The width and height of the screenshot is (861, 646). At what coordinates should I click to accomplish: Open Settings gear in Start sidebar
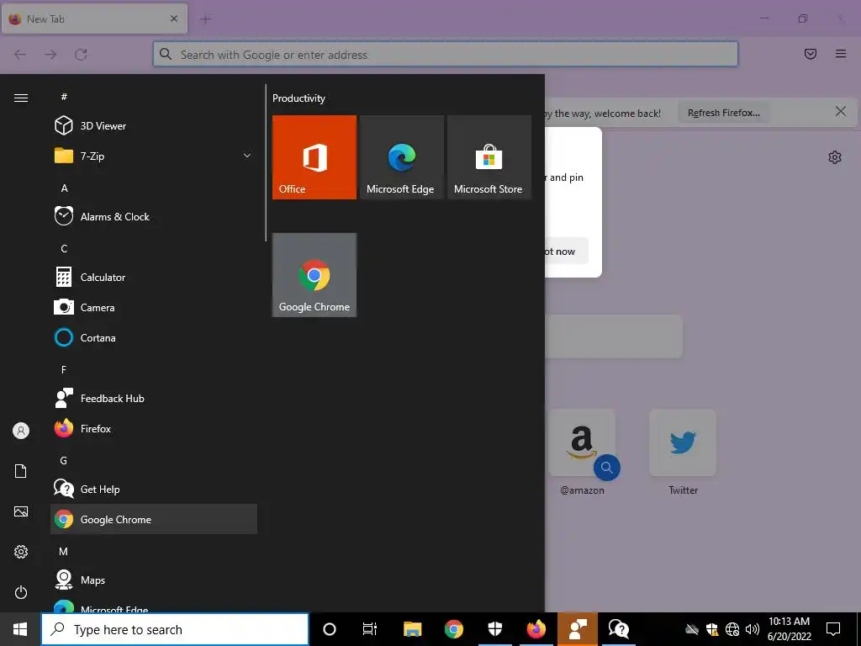tap(21, 552)
